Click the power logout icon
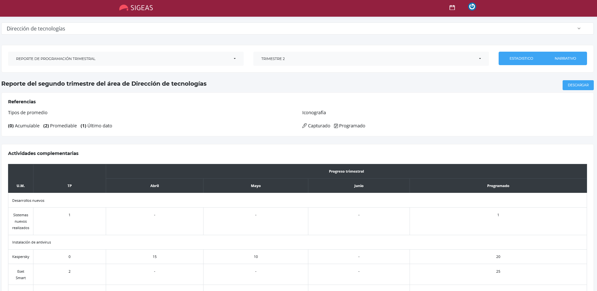597x291 pixels. pyautogui.click(x=472, y=6)
